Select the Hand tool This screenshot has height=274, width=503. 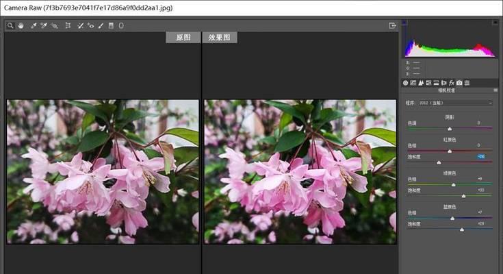click(21, 25)
